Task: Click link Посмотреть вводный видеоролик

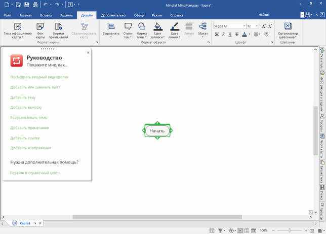Action: point(39,77)
